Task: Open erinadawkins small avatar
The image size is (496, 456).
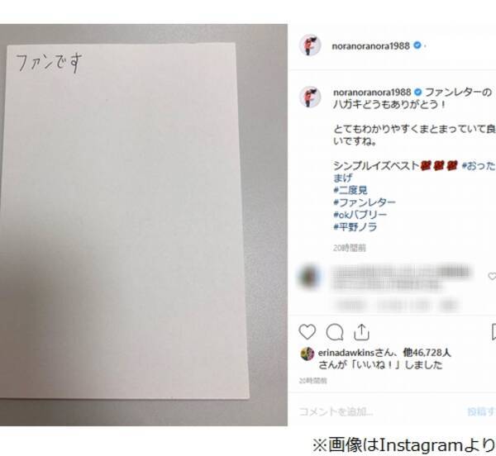Action: 307,354
